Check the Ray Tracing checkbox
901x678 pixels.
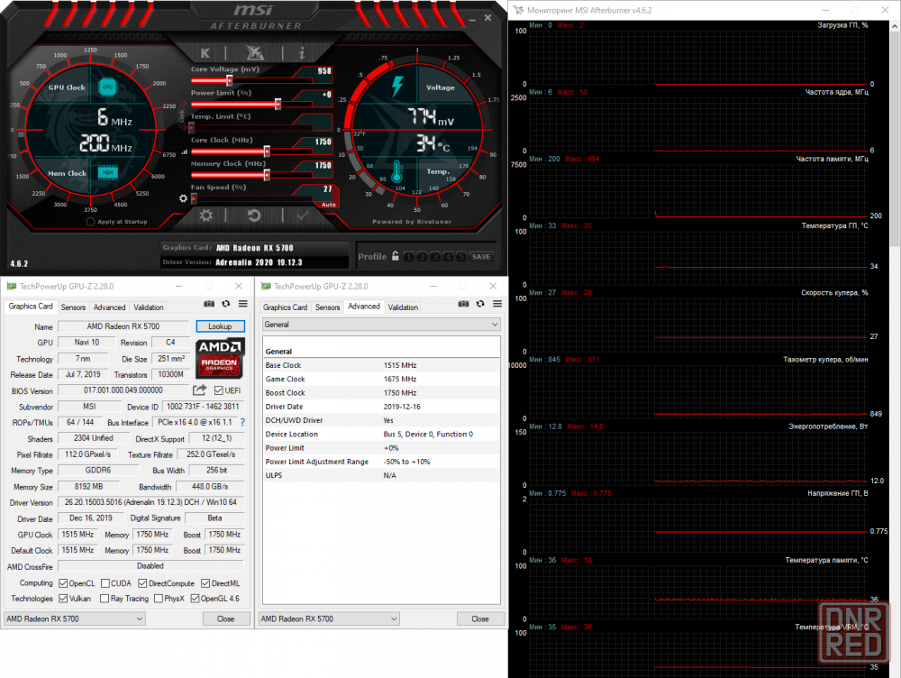pos(105,599)
